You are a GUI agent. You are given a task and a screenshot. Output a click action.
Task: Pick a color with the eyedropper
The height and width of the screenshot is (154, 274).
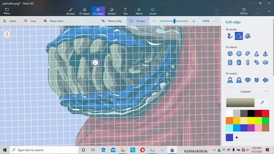tap(262, 103)
